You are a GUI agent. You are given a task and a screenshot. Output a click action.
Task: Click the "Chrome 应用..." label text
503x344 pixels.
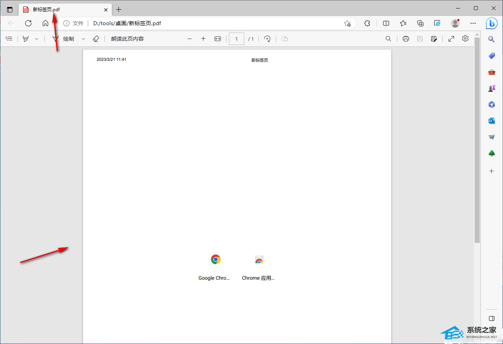point(258,278)
